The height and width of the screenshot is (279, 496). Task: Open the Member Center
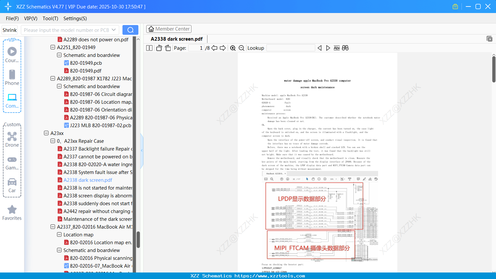click(169, 29)
